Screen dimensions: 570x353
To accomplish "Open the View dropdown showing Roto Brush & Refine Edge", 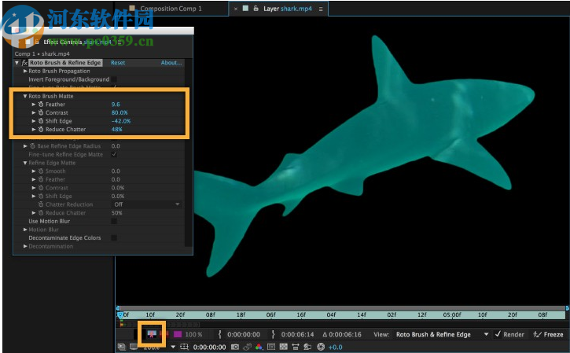I will pyautogui.click(x=442, y=334).
